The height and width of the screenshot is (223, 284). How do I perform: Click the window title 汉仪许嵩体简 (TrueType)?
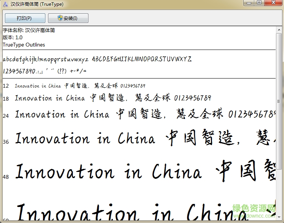[37, 4]
